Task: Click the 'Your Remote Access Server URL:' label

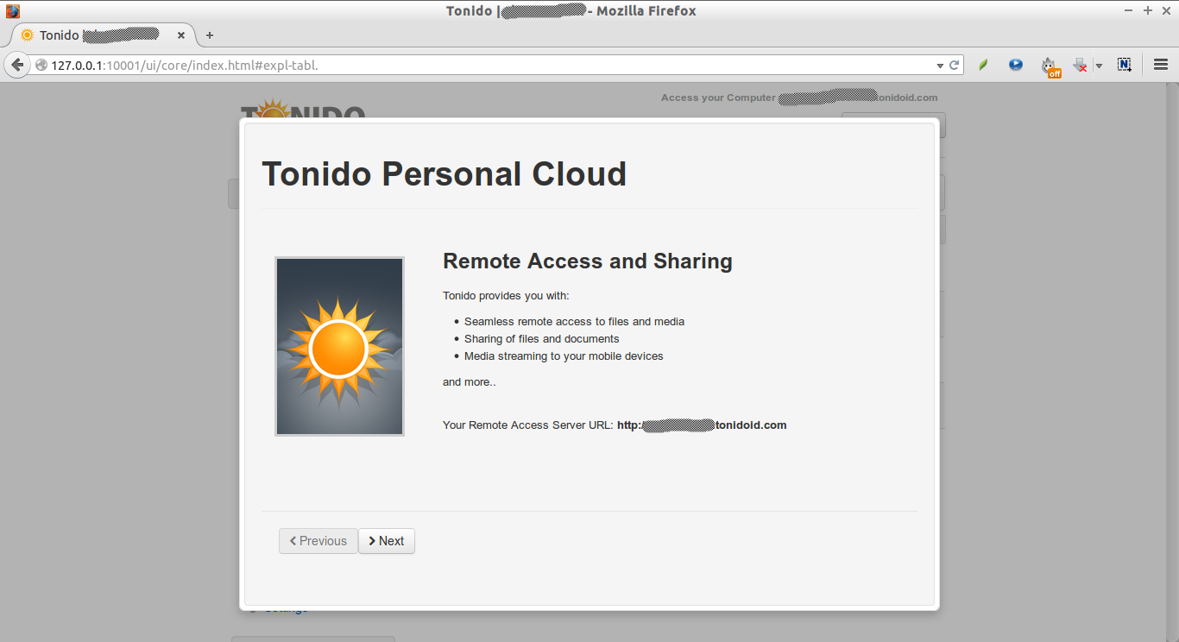Action: 528,425
